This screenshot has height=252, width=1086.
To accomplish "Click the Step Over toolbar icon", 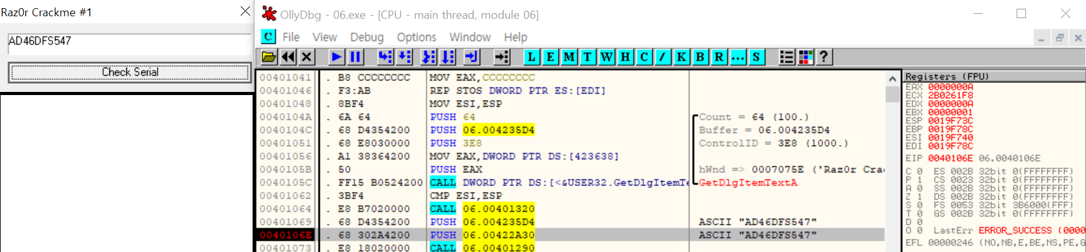I will click(x=405, y=58).
